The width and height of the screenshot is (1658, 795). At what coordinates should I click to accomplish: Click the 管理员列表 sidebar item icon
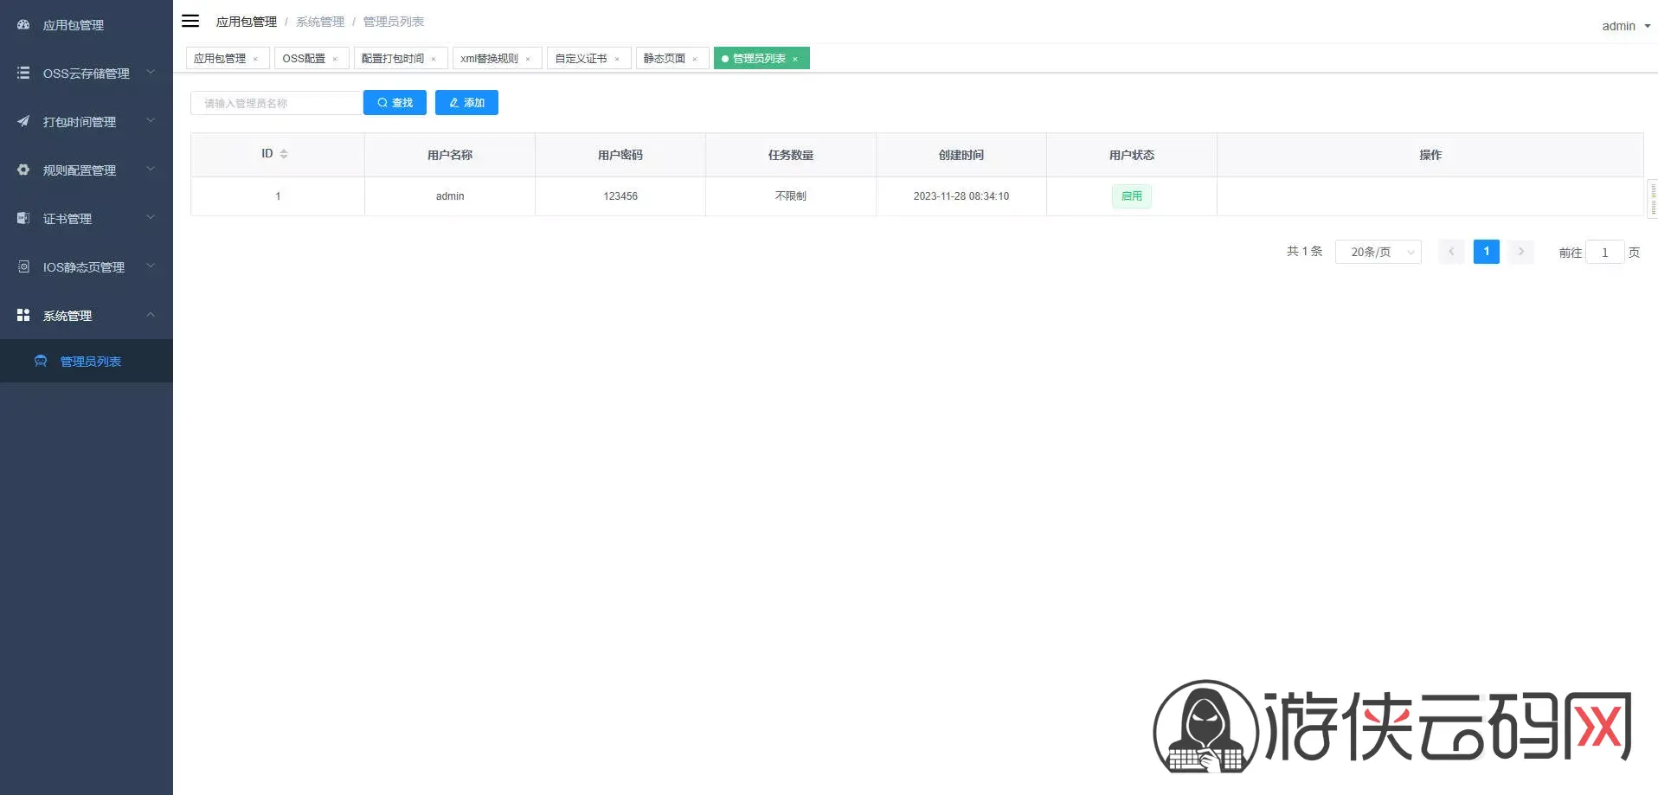[41, 362]
